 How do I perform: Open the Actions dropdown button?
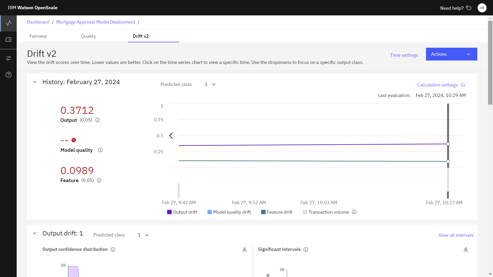451,54
